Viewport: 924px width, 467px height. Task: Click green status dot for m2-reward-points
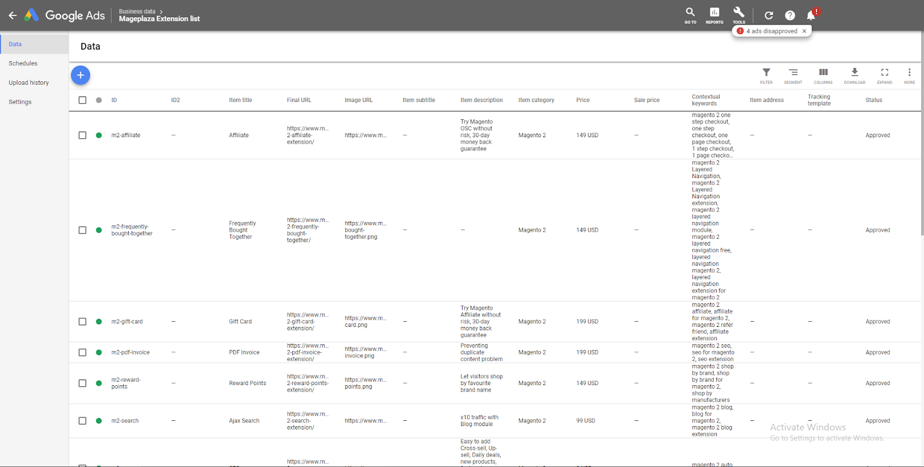coord(99,383)
